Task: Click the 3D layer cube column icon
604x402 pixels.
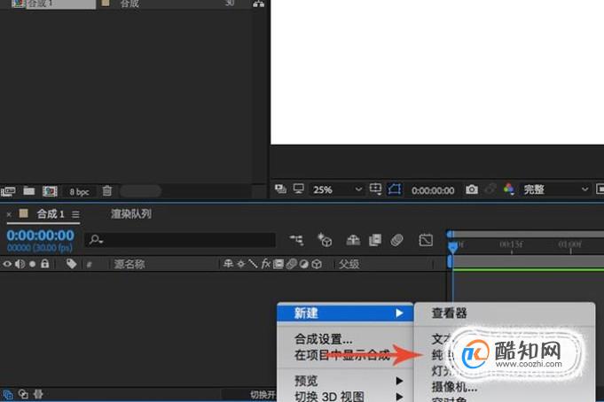Action: tap(317, 264)
